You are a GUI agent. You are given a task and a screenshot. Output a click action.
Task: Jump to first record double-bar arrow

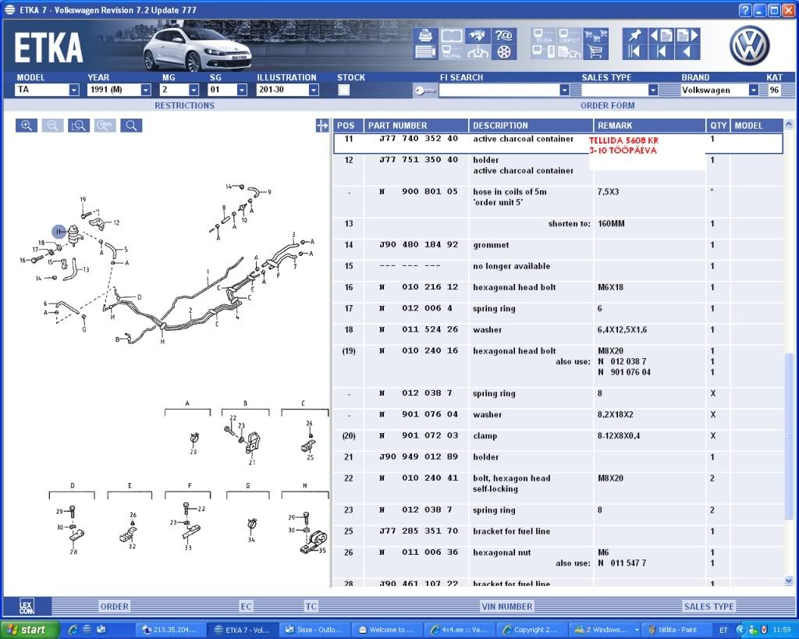[x=635, y=51]
